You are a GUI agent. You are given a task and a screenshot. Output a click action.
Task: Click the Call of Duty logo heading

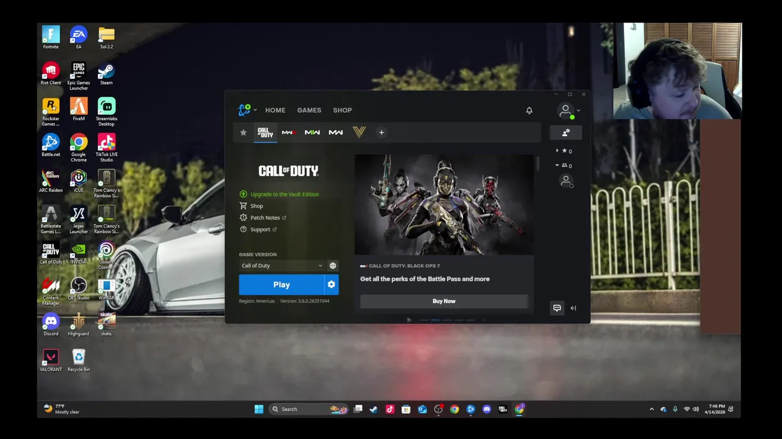[x=288, y=171]
